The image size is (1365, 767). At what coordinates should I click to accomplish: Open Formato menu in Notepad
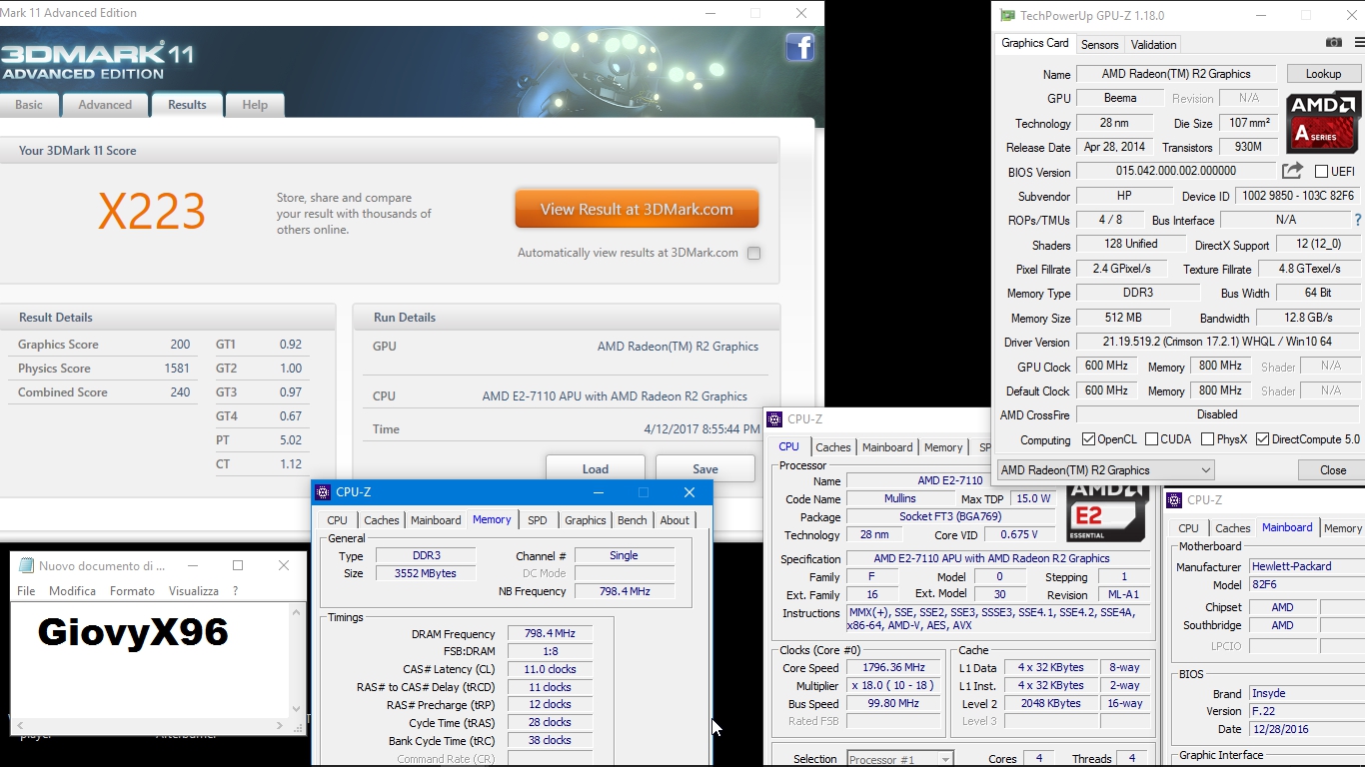point(132,591)
